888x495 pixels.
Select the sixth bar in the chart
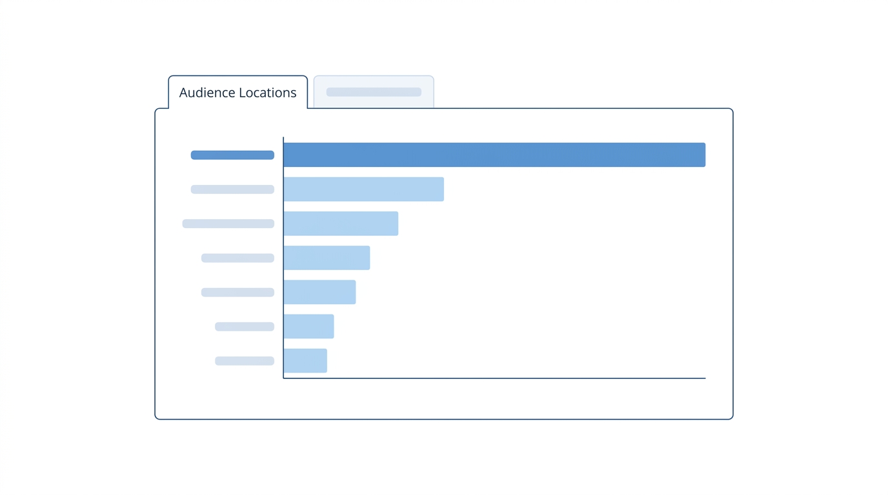[308, 326]
